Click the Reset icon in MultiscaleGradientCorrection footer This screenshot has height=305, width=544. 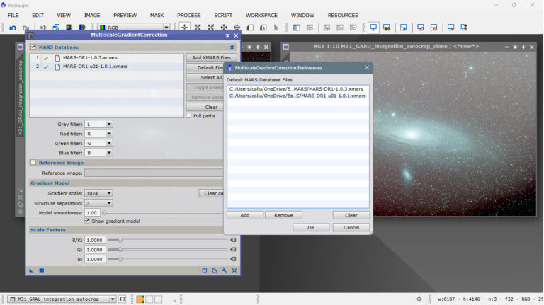pos(234,271)
